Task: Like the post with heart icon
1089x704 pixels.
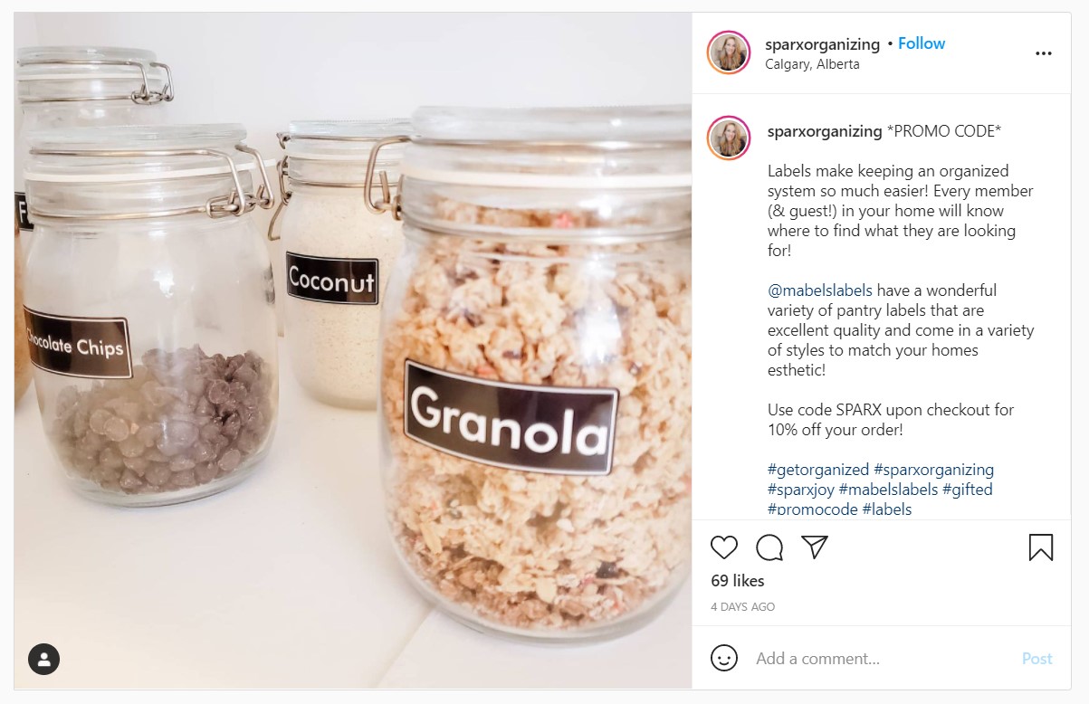Action: point(724,547)
